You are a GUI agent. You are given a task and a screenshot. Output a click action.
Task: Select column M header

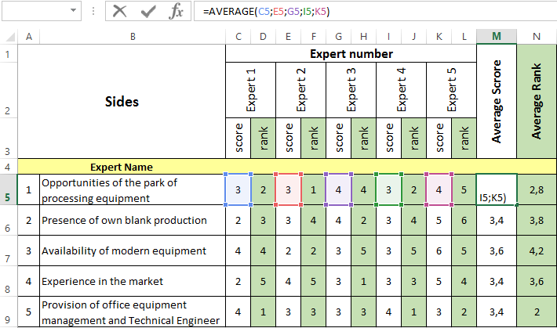496,37
